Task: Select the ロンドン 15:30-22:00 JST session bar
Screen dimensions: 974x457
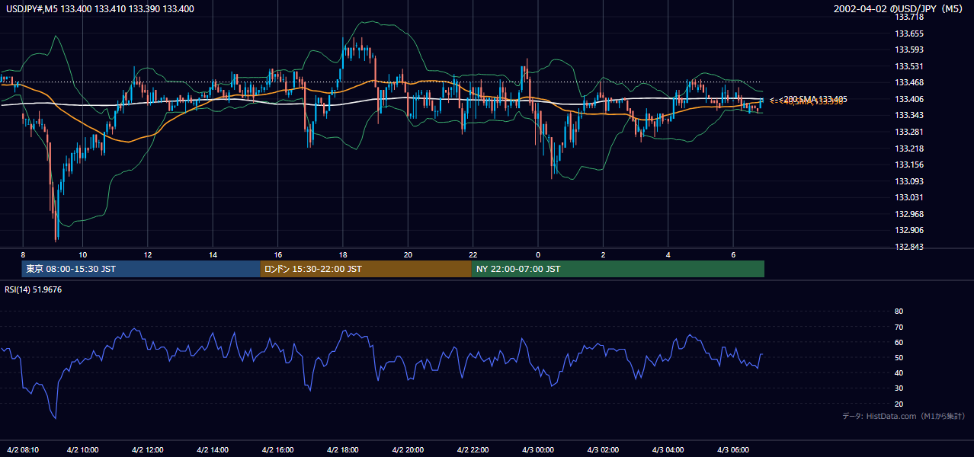Action: [x=366, y=269]
